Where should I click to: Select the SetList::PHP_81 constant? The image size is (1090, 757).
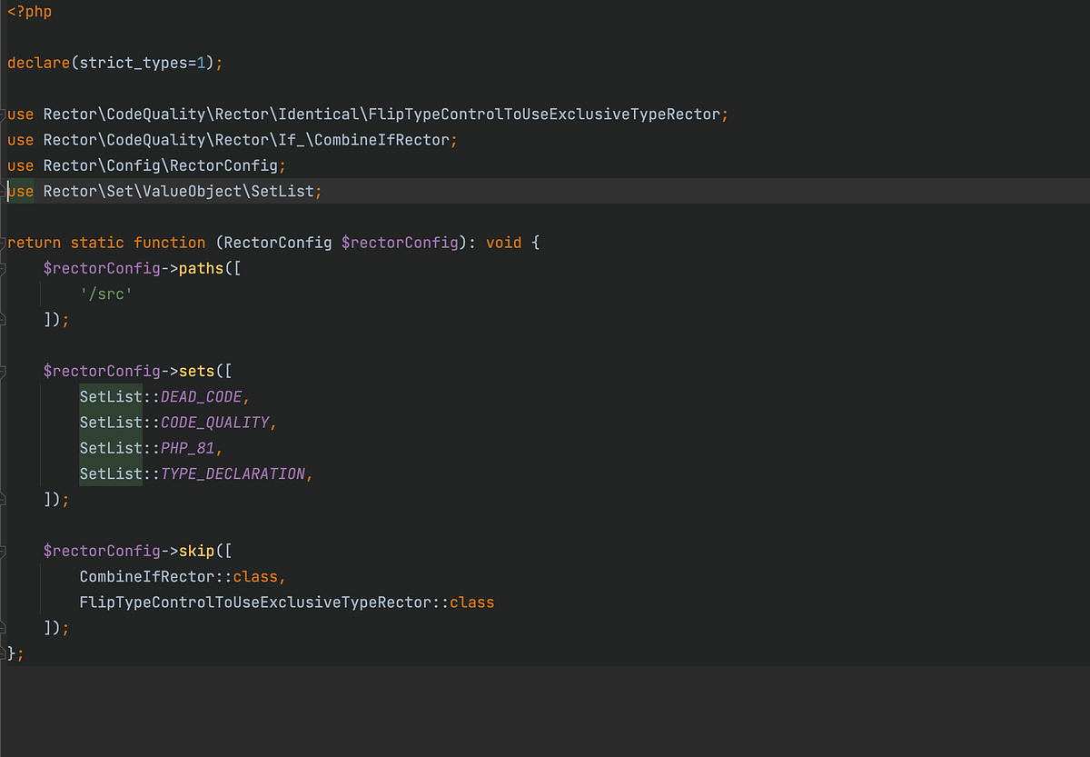pyautogui.click(x=150, y=447)
